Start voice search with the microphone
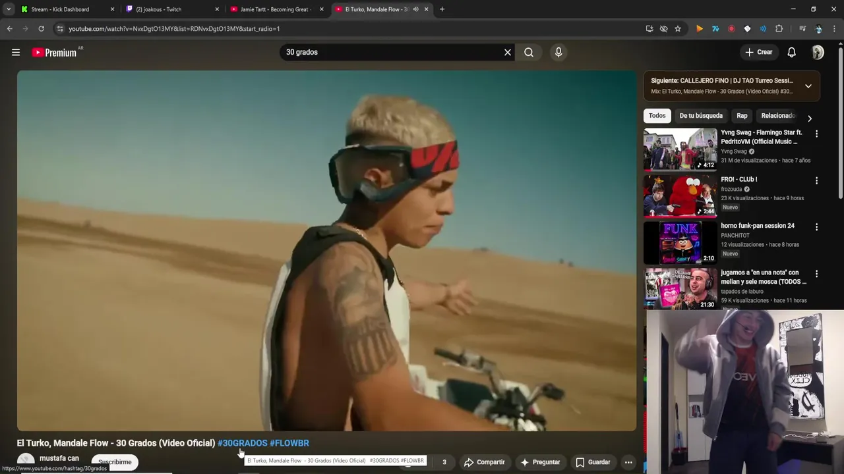 pos(558,52)
